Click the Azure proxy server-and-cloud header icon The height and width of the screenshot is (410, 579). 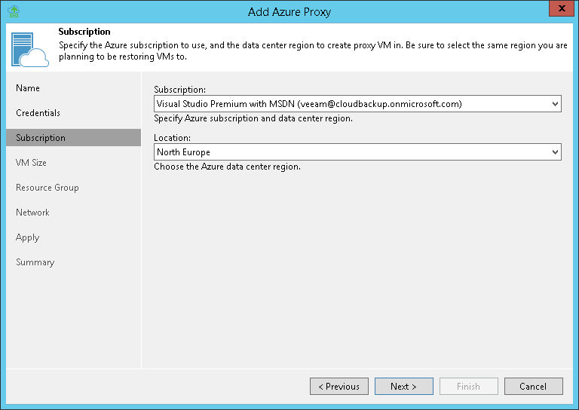29,48
